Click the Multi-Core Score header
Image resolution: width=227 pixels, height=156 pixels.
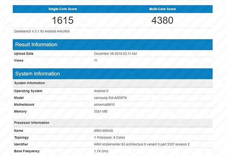point(162,9)
